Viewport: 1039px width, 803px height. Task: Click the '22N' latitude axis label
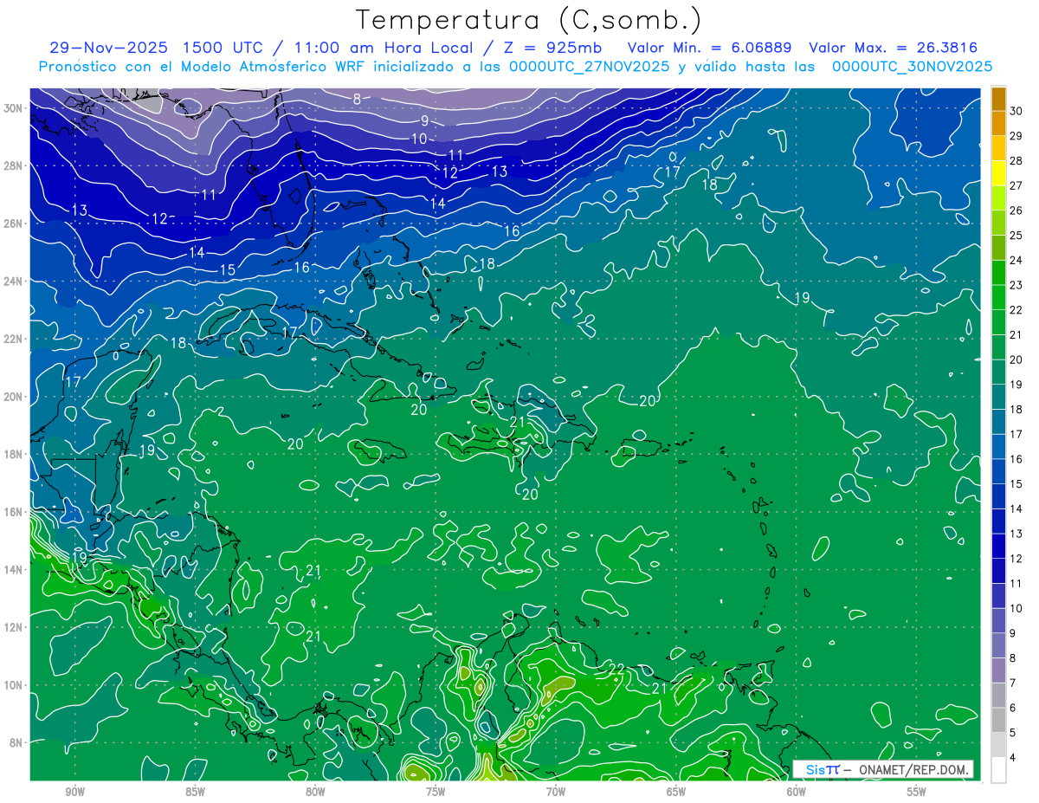pos(14,339)
